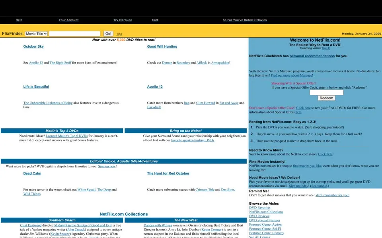The height and width of the screenshot is (238, 382).
Task: Open the John Cusack link
Action: pyautogui.click(x=76, y=230)
